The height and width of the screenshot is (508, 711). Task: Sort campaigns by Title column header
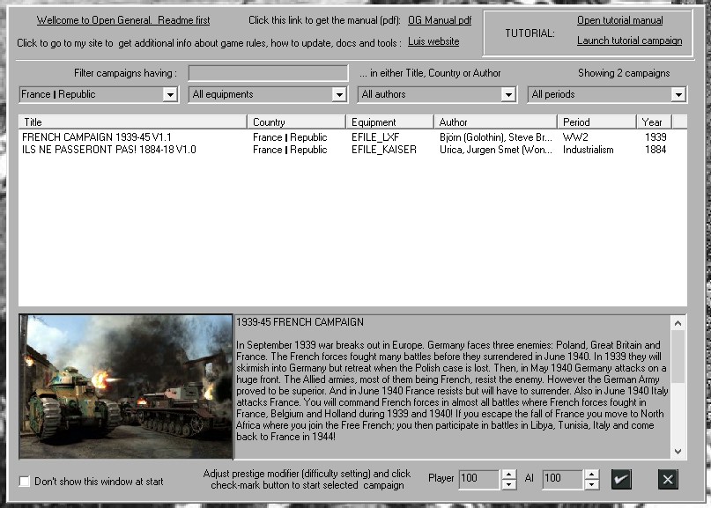click(x=133, y=121)
